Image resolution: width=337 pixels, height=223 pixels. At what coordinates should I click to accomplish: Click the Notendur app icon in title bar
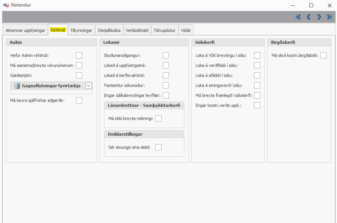(6, 5)
